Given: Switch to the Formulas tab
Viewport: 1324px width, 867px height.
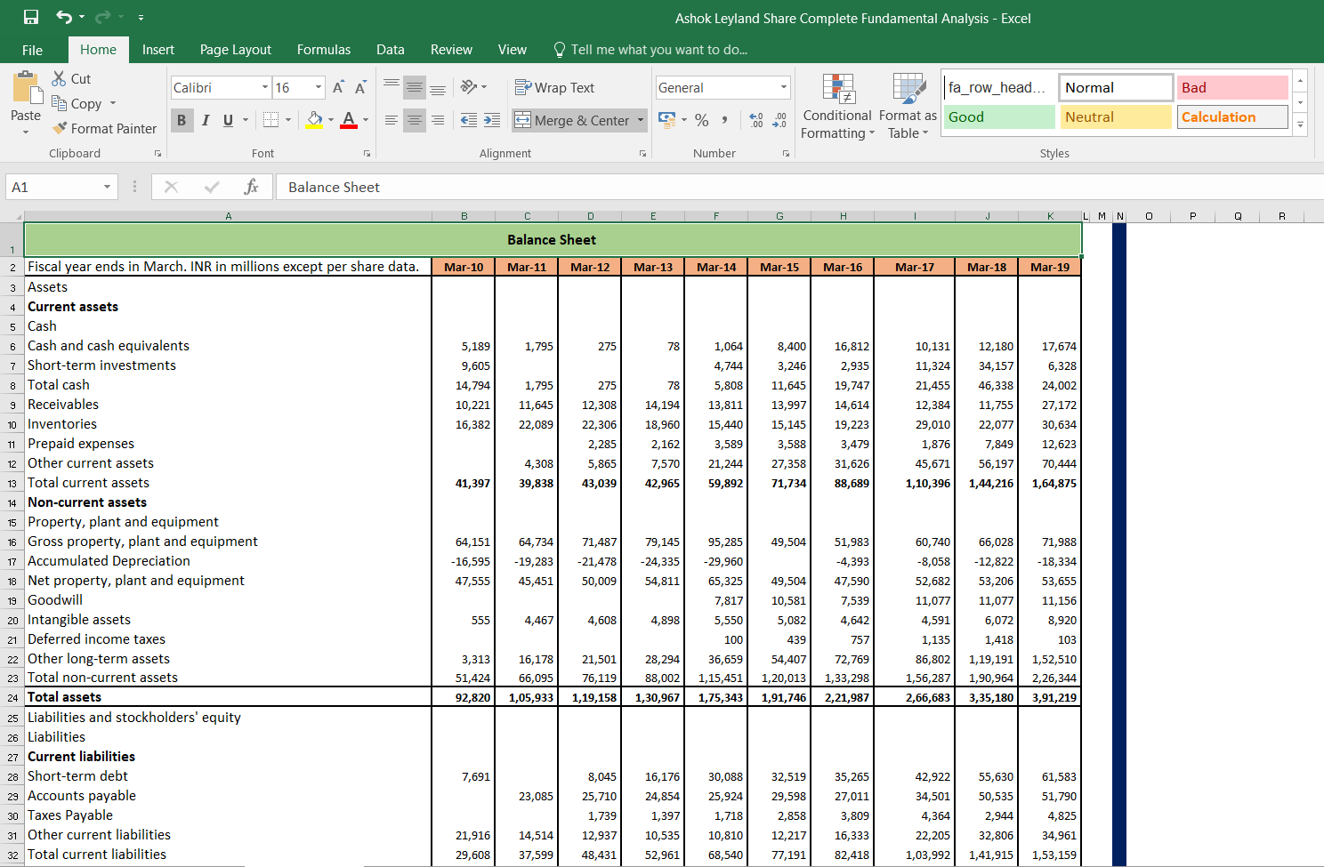Looking at the screenshot, I should tap(324, 50).
